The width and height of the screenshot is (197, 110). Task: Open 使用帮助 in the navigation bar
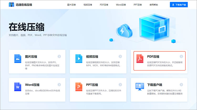(154, 5)
